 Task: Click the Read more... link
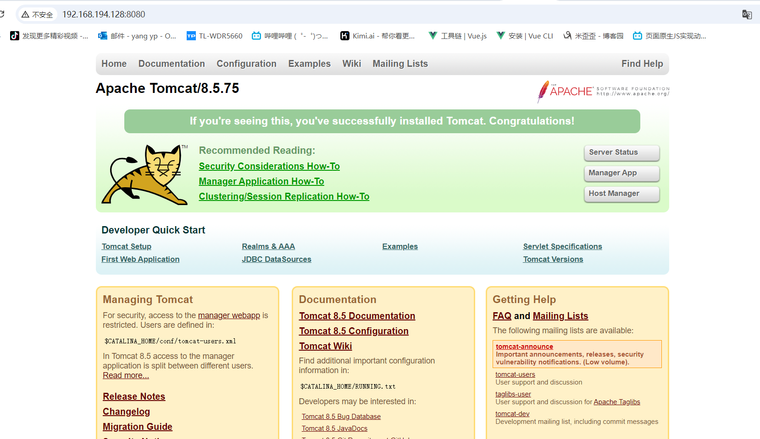pyautogui.click(x=126, y=375)
